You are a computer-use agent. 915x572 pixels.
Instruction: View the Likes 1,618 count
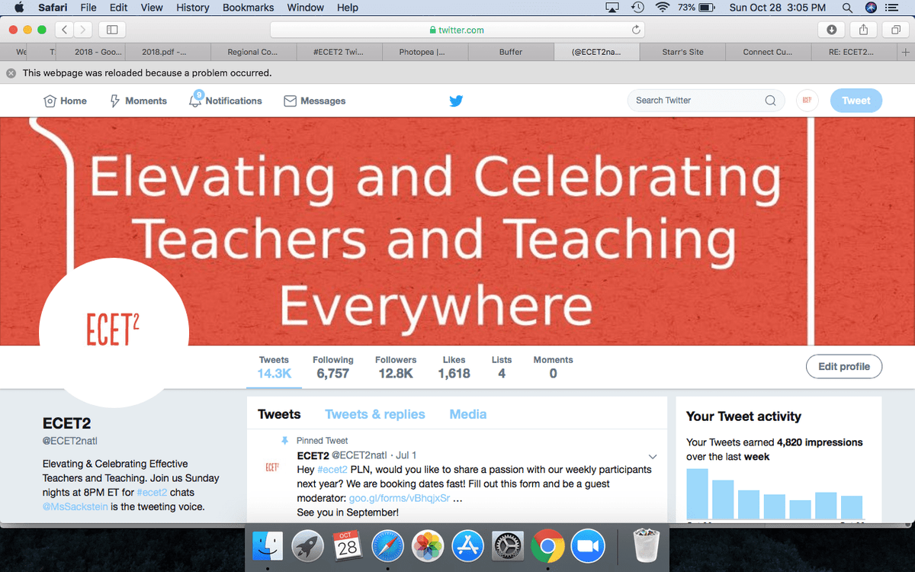coord(454,367)
